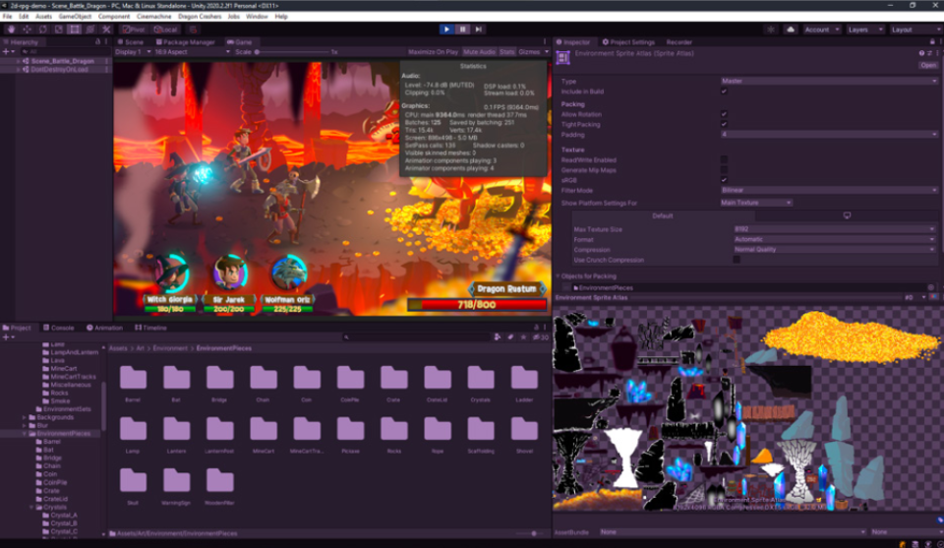This screenshot has width=944, height=548.
Task: Open the GameObject menu
Action: coord(75,17)
